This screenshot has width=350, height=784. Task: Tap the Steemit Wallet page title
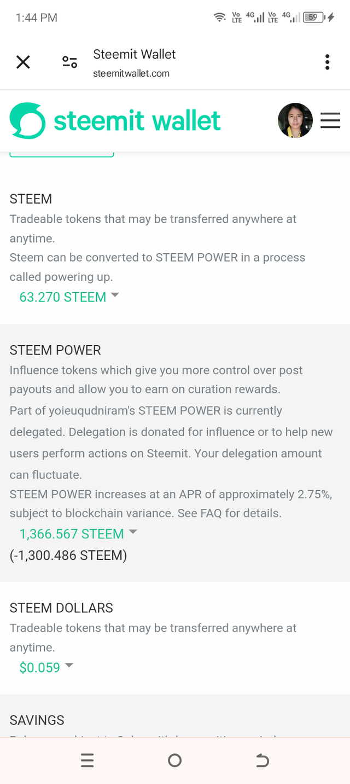(x=135, y=54)
